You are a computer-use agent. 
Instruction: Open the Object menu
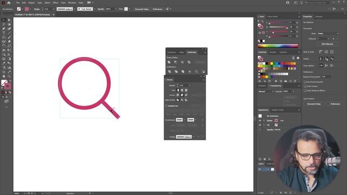point(31,3)
